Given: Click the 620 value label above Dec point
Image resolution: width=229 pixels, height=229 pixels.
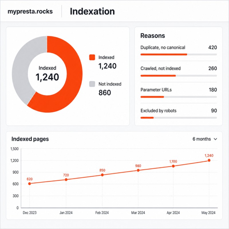Looking at the screenshot, I should tap(29, 179).
